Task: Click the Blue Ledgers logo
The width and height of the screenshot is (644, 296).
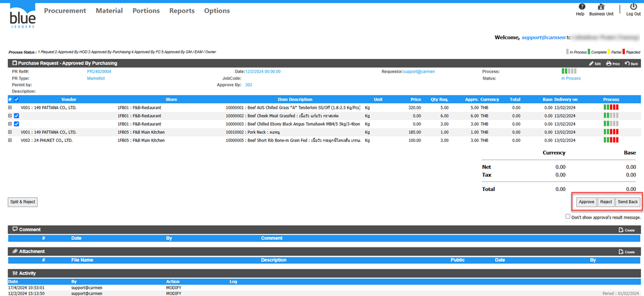Action: tap(23, 17)
